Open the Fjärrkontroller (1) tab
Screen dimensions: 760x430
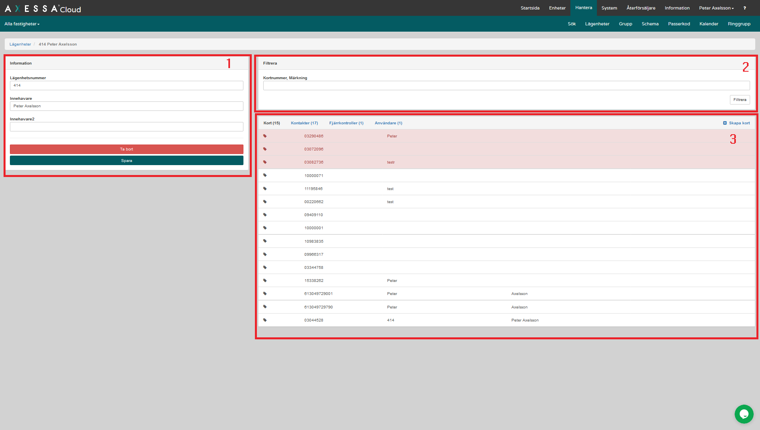coord(346,123)
